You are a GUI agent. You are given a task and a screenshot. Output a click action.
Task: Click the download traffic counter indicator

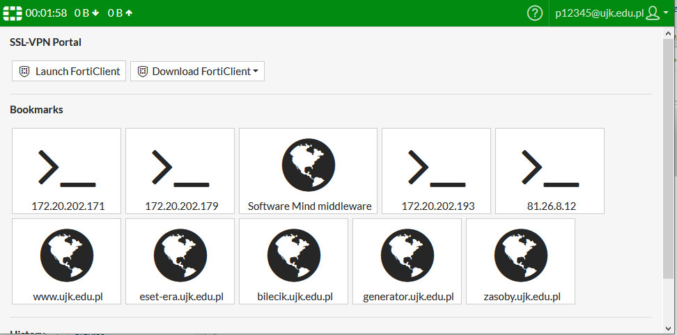88,13
